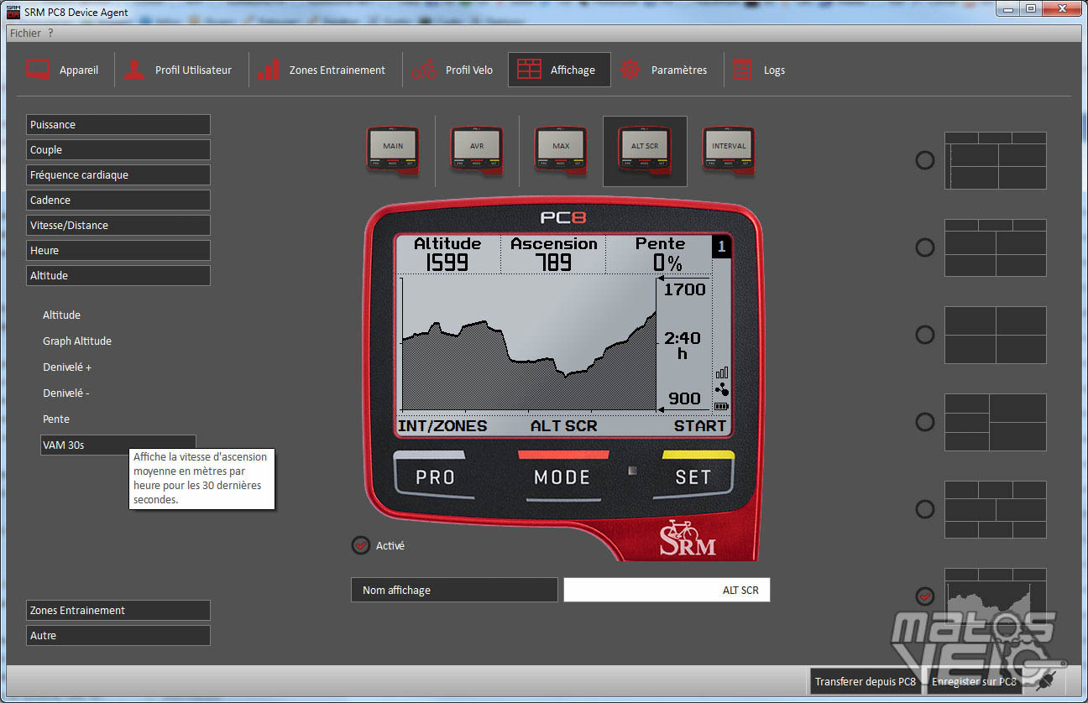
Task: Select the MAIN screen thumbnail
Action: (393, 150)
